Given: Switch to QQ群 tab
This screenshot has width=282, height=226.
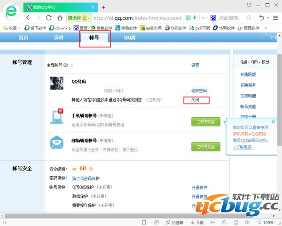Looking at the screenshot, I should coord(130,38).
